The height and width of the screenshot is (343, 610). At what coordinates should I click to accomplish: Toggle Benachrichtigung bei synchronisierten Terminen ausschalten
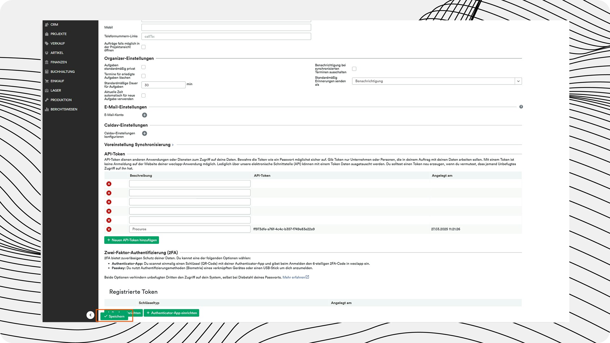(x=354, y=69)
